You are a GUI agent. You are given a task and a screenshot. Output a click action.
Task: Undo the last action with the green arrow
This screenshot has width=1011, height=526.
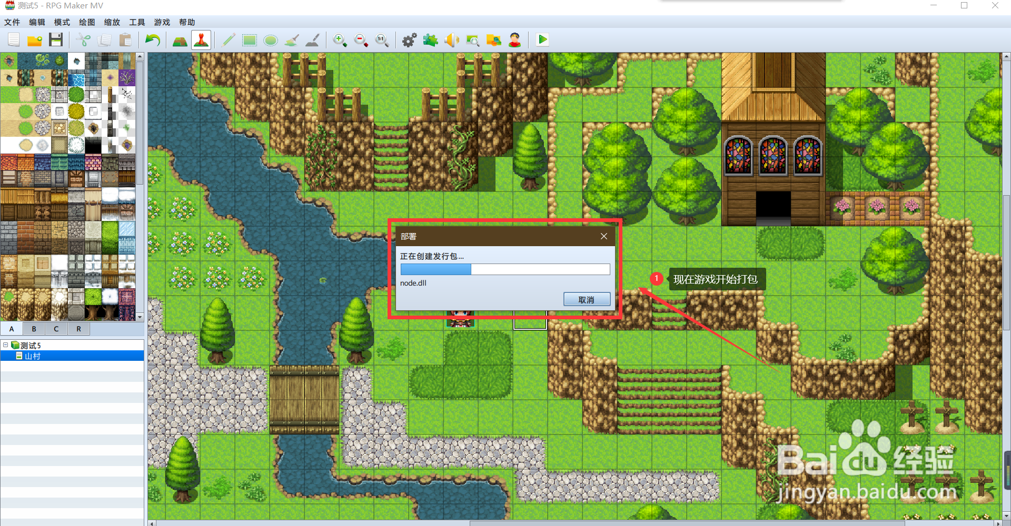[153, 40]
